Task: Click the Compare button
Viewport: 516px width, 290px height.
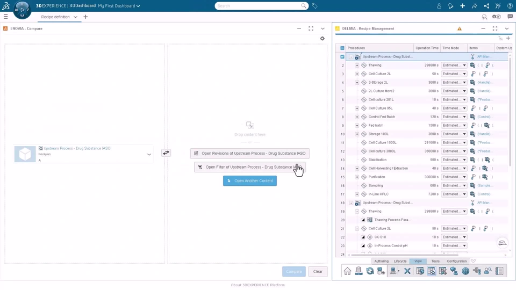Action: click(x=294, y=272)
